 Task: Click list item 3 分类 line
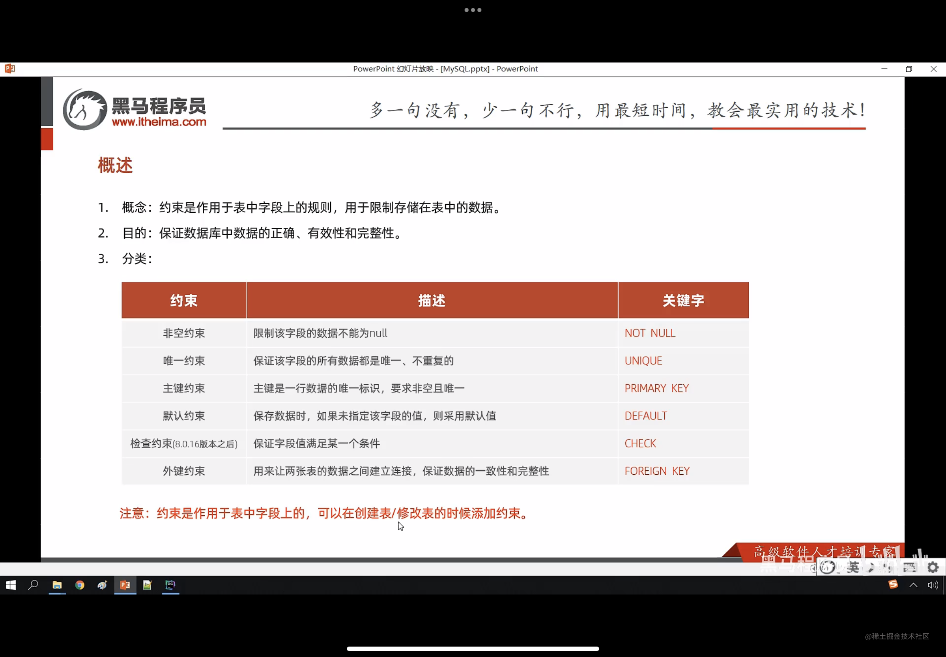[125, 258]
